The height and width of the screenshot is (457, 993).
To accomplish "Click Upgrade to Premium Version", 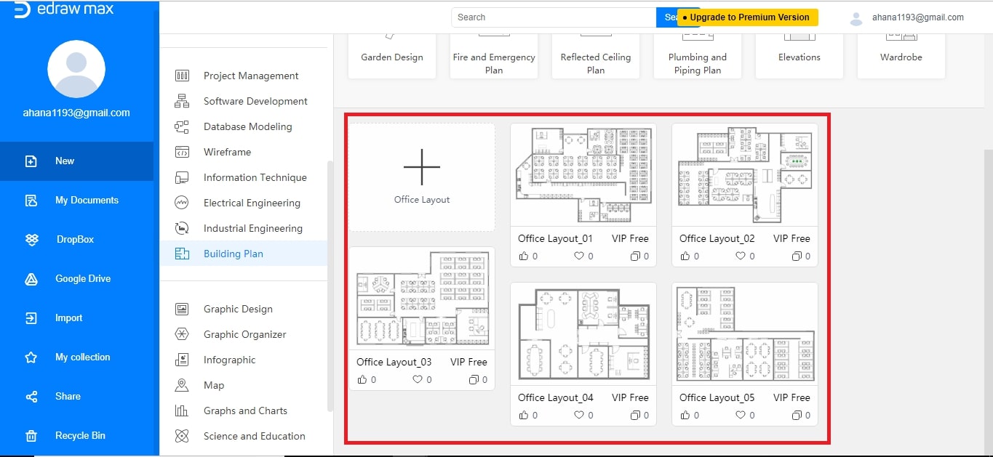I will [x=749, y=17].
